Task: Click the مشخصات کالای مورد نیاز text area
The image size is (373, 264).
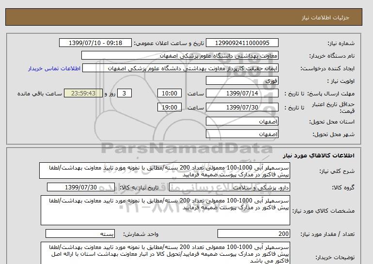Action: click(x=165, y=210)
